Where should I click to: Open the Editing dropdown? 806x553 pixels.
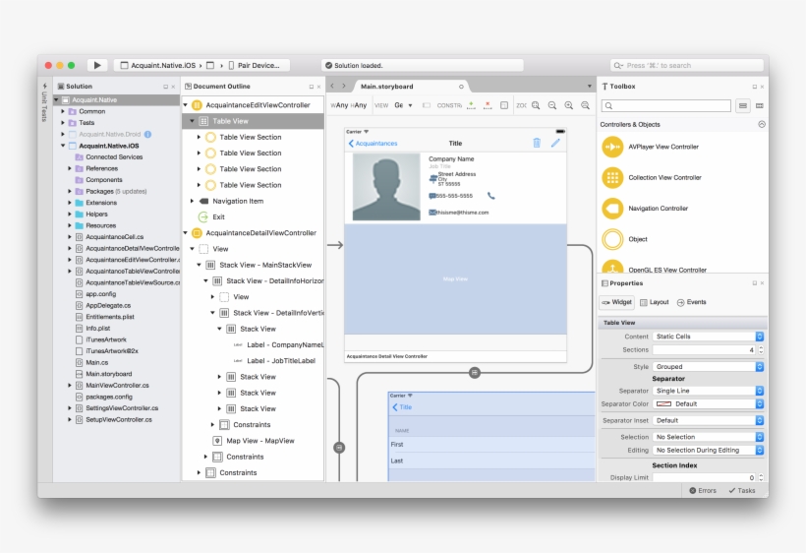coord(708,450)
